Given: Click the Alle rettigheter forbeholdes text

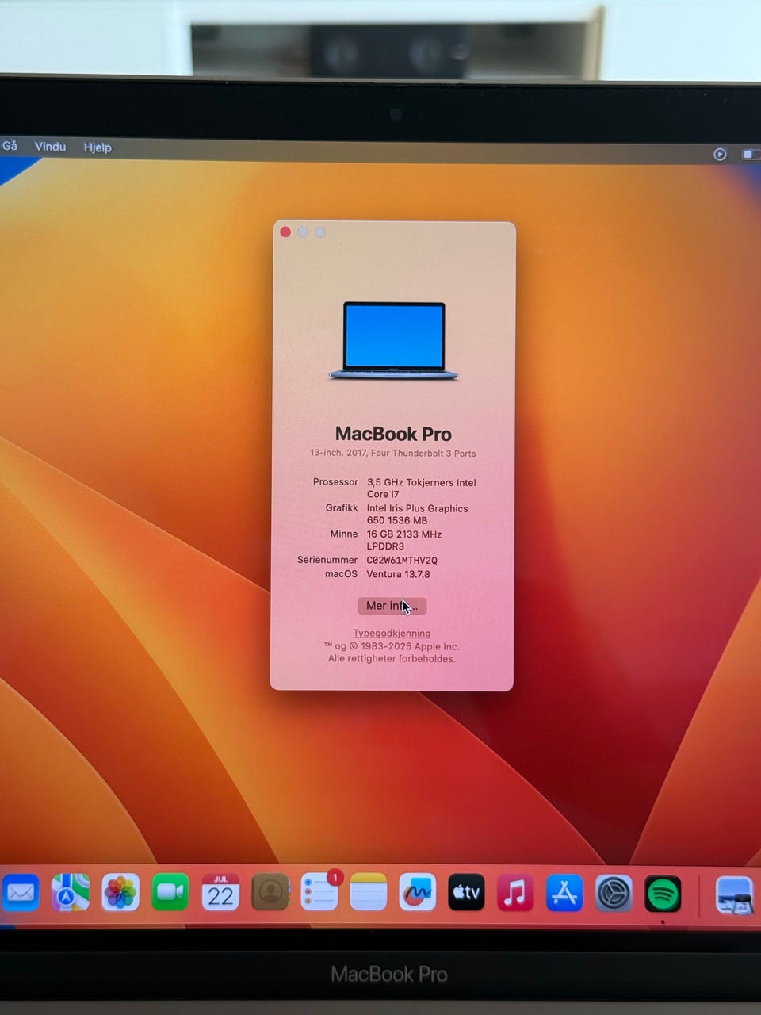Looking at the screenshot, I should click(392, 658).
